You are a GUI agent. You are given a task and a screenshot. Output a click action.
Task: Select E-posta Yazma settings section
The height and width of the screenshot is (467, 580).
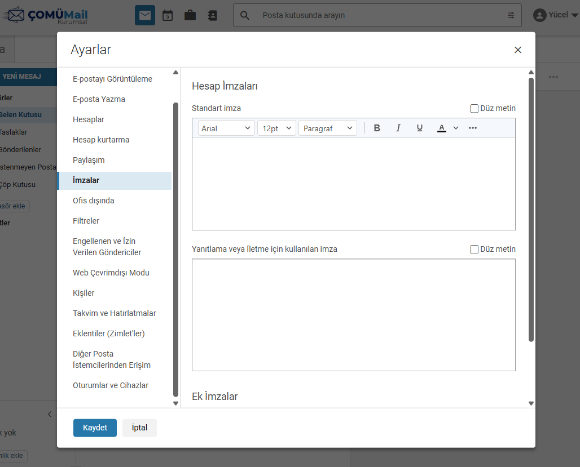(x=99, y=99)
